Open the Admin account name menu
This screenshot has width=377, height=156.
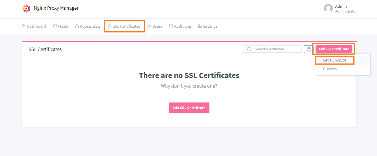click(341, 6)
